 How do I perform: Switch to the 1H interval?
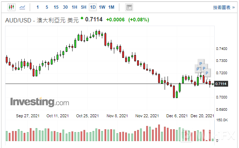(x=74, y=7)
